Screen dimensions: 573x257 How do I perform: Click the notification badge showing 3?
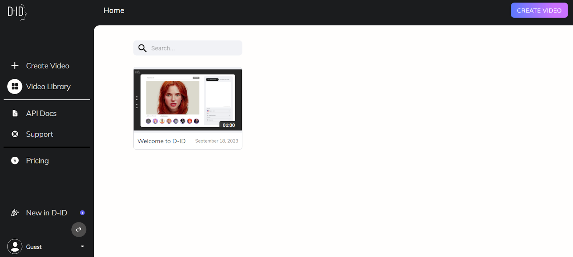[x=82, y=213]
